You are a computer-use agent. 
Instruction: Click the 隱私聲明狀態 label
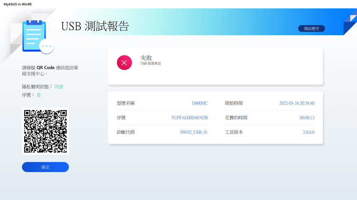[37, 87]
